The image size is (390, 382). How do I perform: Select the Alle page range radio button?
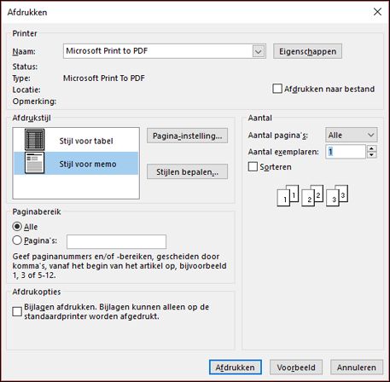(17, 227)
